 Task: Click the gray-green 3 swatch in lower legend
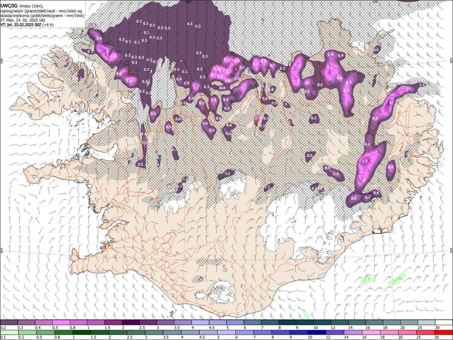tap(154, 332)
